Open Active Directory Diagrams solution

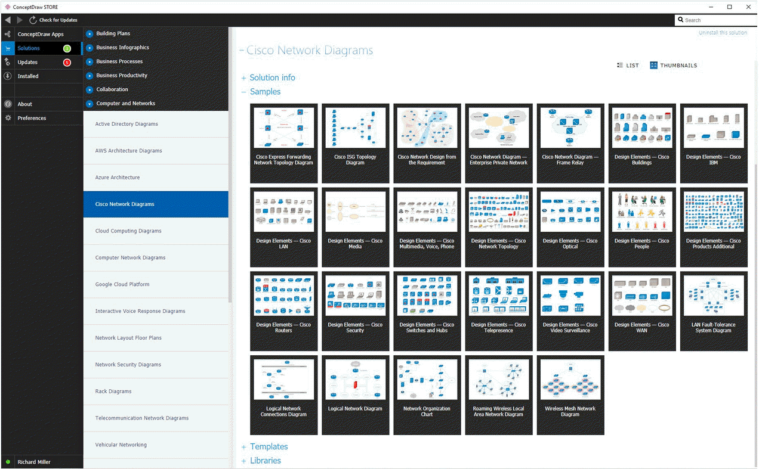click(156, 124)
